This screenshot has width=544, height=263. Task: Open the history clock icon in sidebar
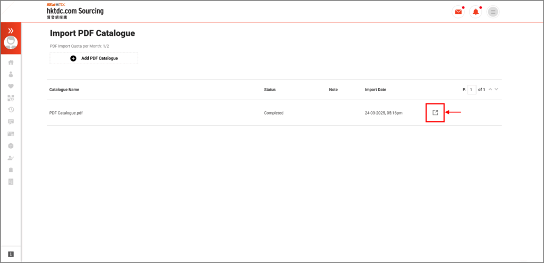tap(11, 110)
